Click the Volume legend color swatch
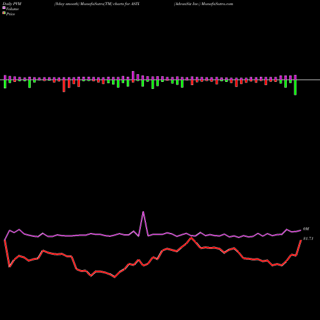 [x=4, y=8]
